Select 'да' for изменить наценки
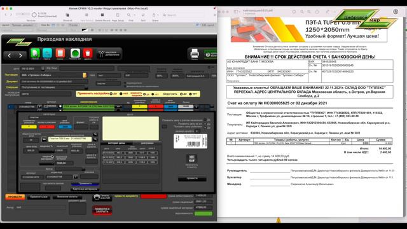Viewport: 407px width, 229px height. [x=144, y=94]
